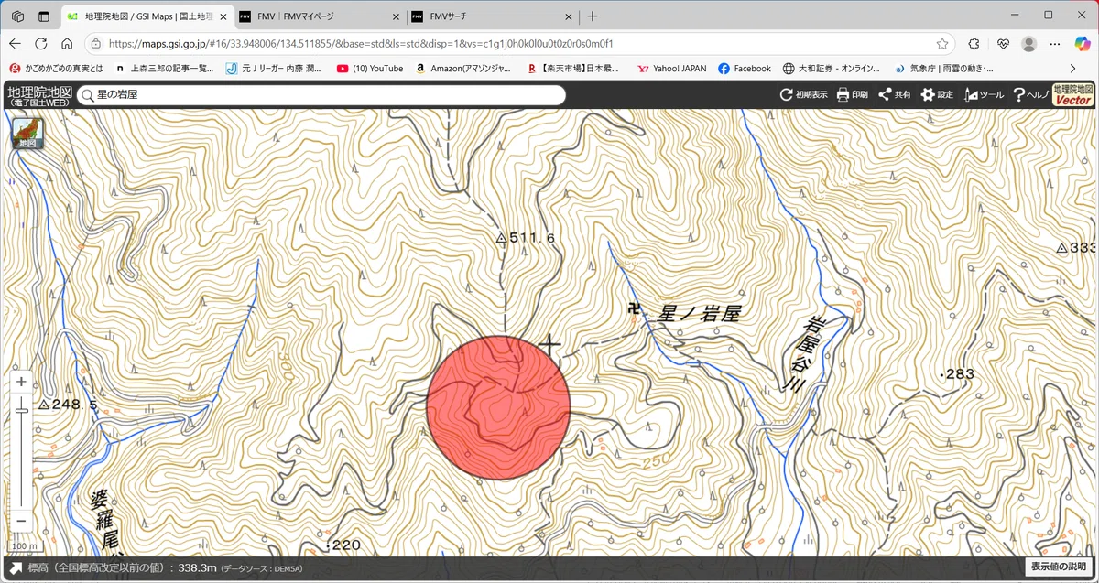Go to browser Home icon
This screenshot has width=1099, height=583.
(67, 43)
